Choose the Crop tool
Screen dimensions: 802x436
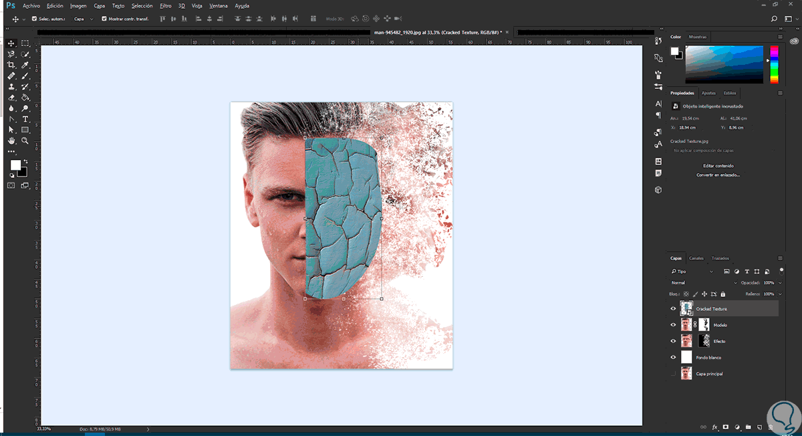pyautogui.click(x=11, y=65)
